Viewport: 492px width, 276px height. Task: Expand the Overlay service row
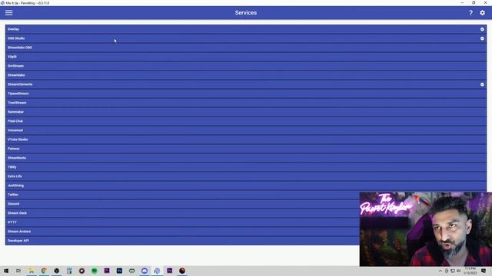(246, 29)
